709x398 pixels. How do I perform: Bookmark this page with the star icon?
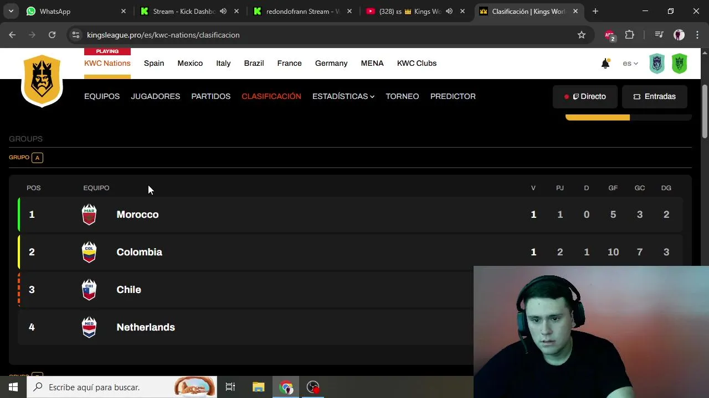(582, 35)
